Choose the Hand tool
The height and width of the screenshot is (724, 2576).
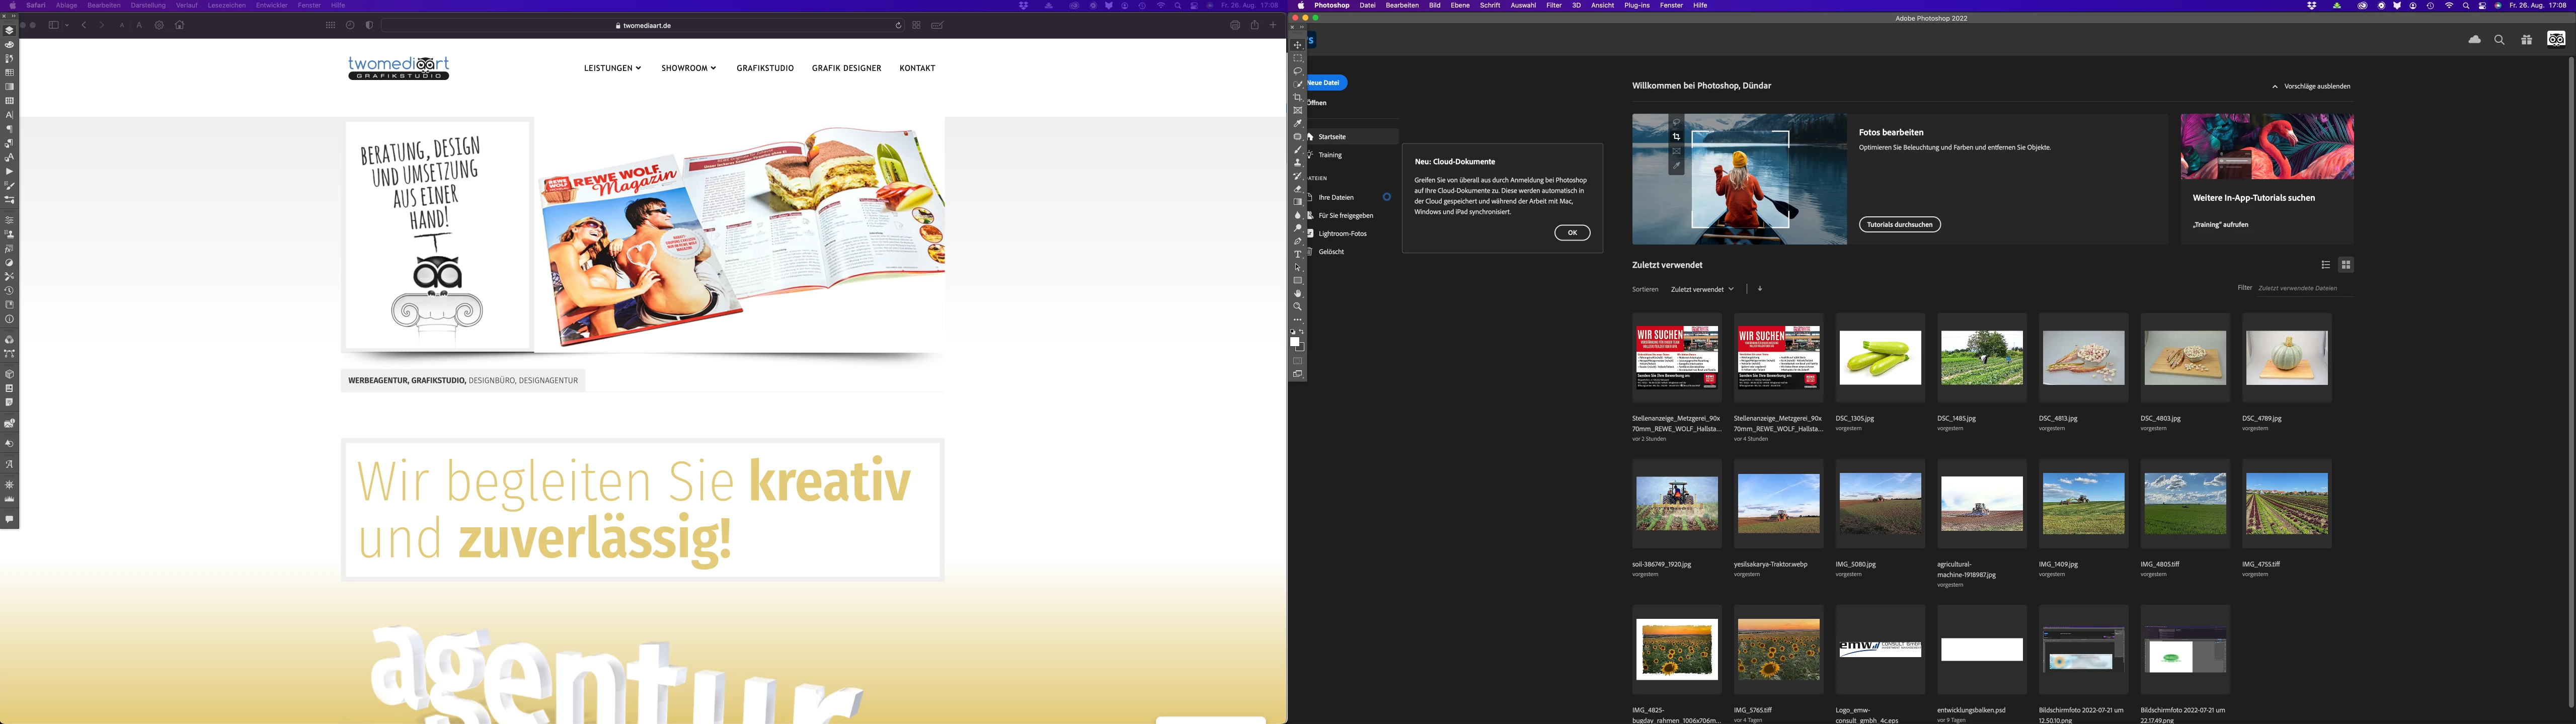point(1298,294)
